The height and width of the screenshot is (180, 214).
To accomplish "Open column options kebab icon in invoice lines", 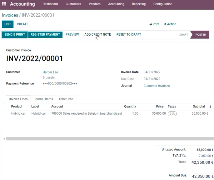I will click(x=211, y=107).
